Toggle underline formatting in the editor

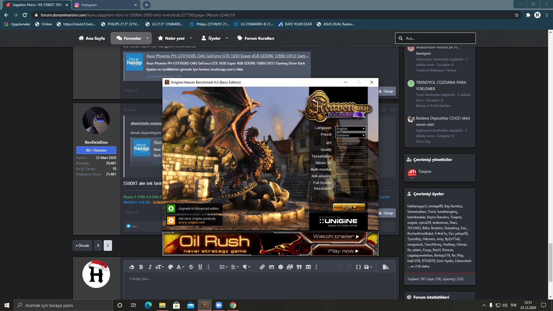pyautogui.click(x=200, y=267)
